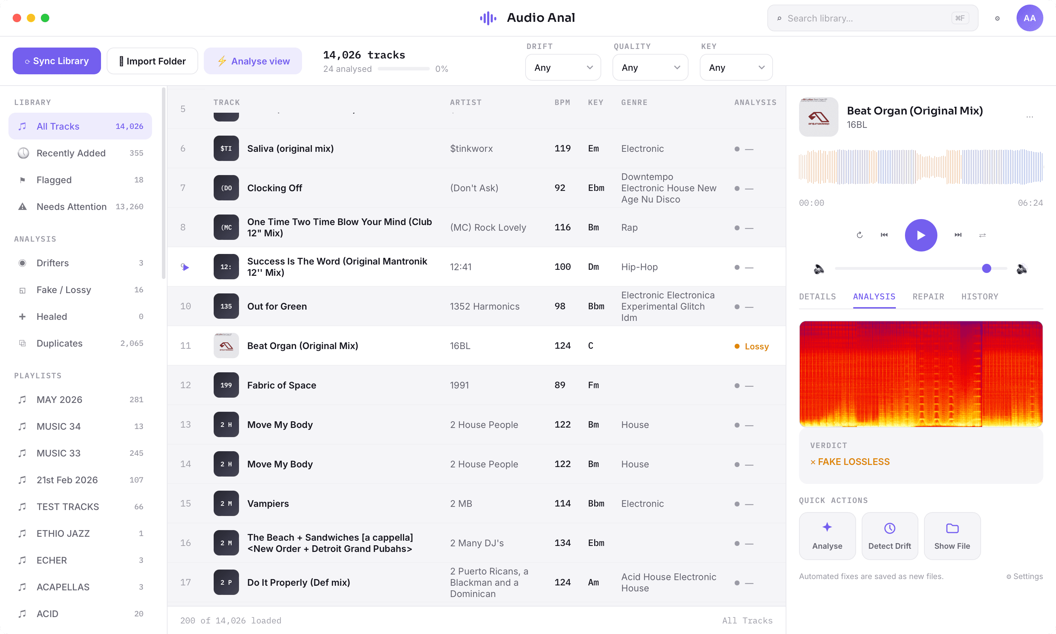
Task: Select All Tracks in the library sidebar
Action: coord(80,126)
